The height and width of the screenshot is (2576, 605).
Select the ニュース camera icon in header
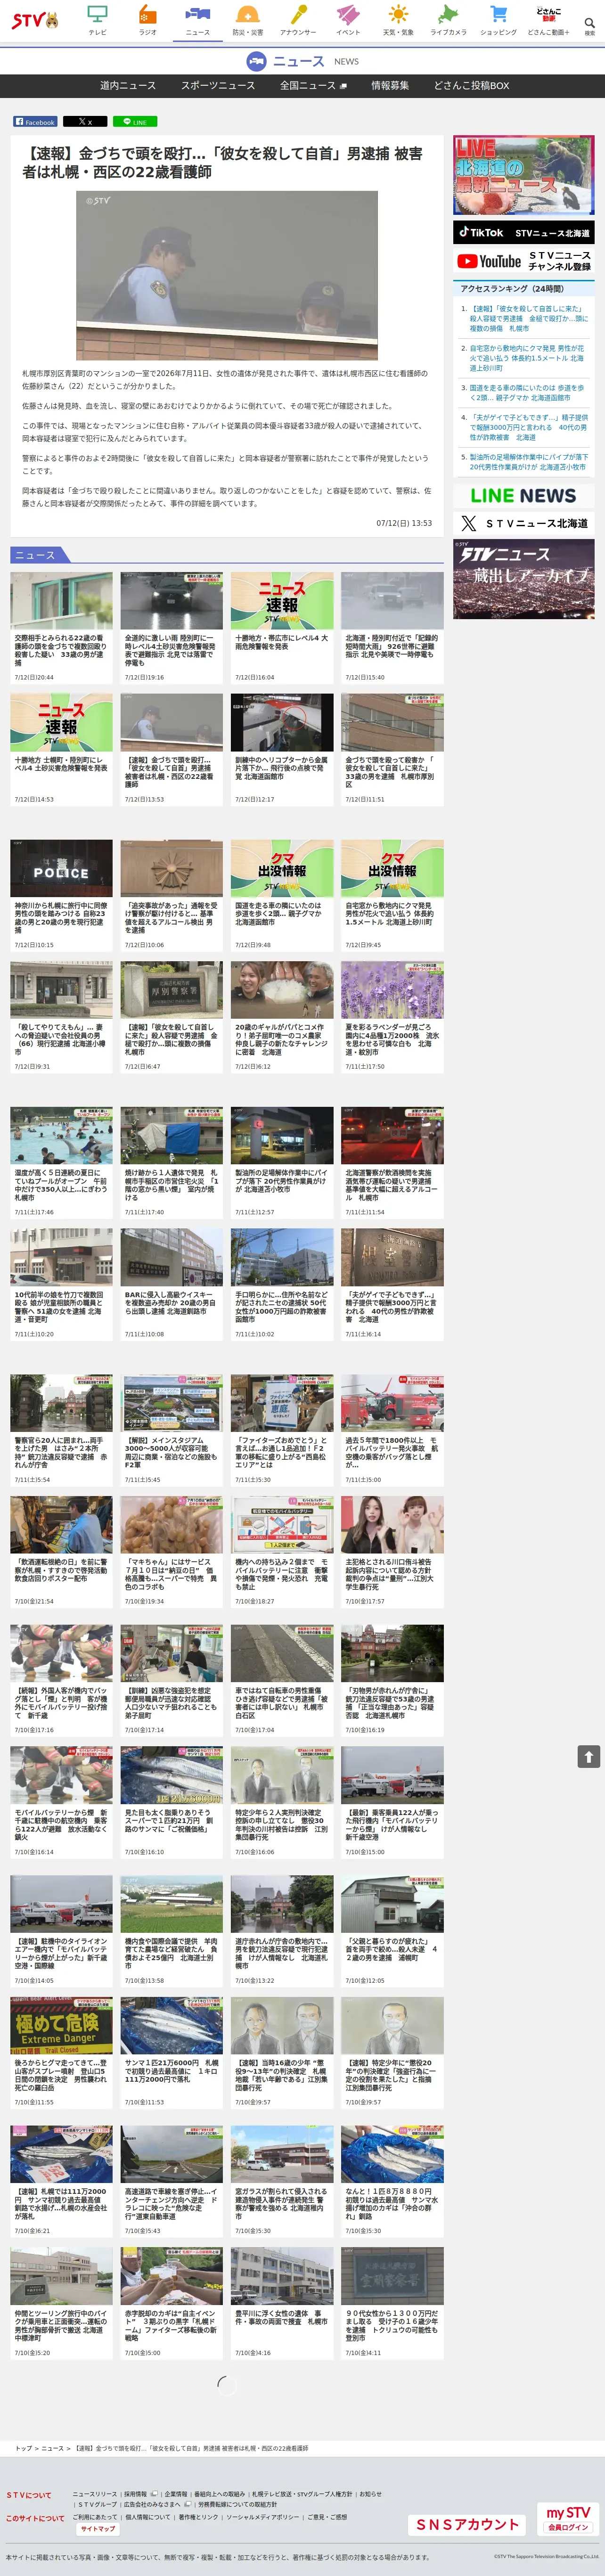point(198,20)
